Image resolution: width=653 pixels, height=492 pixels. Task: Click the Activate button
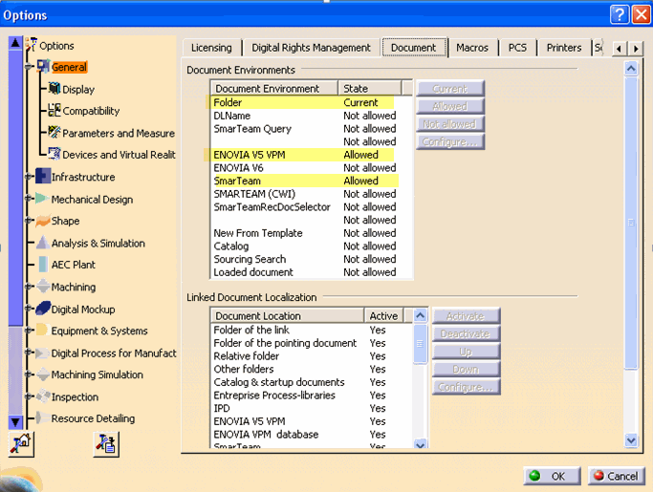pos(466,316)
